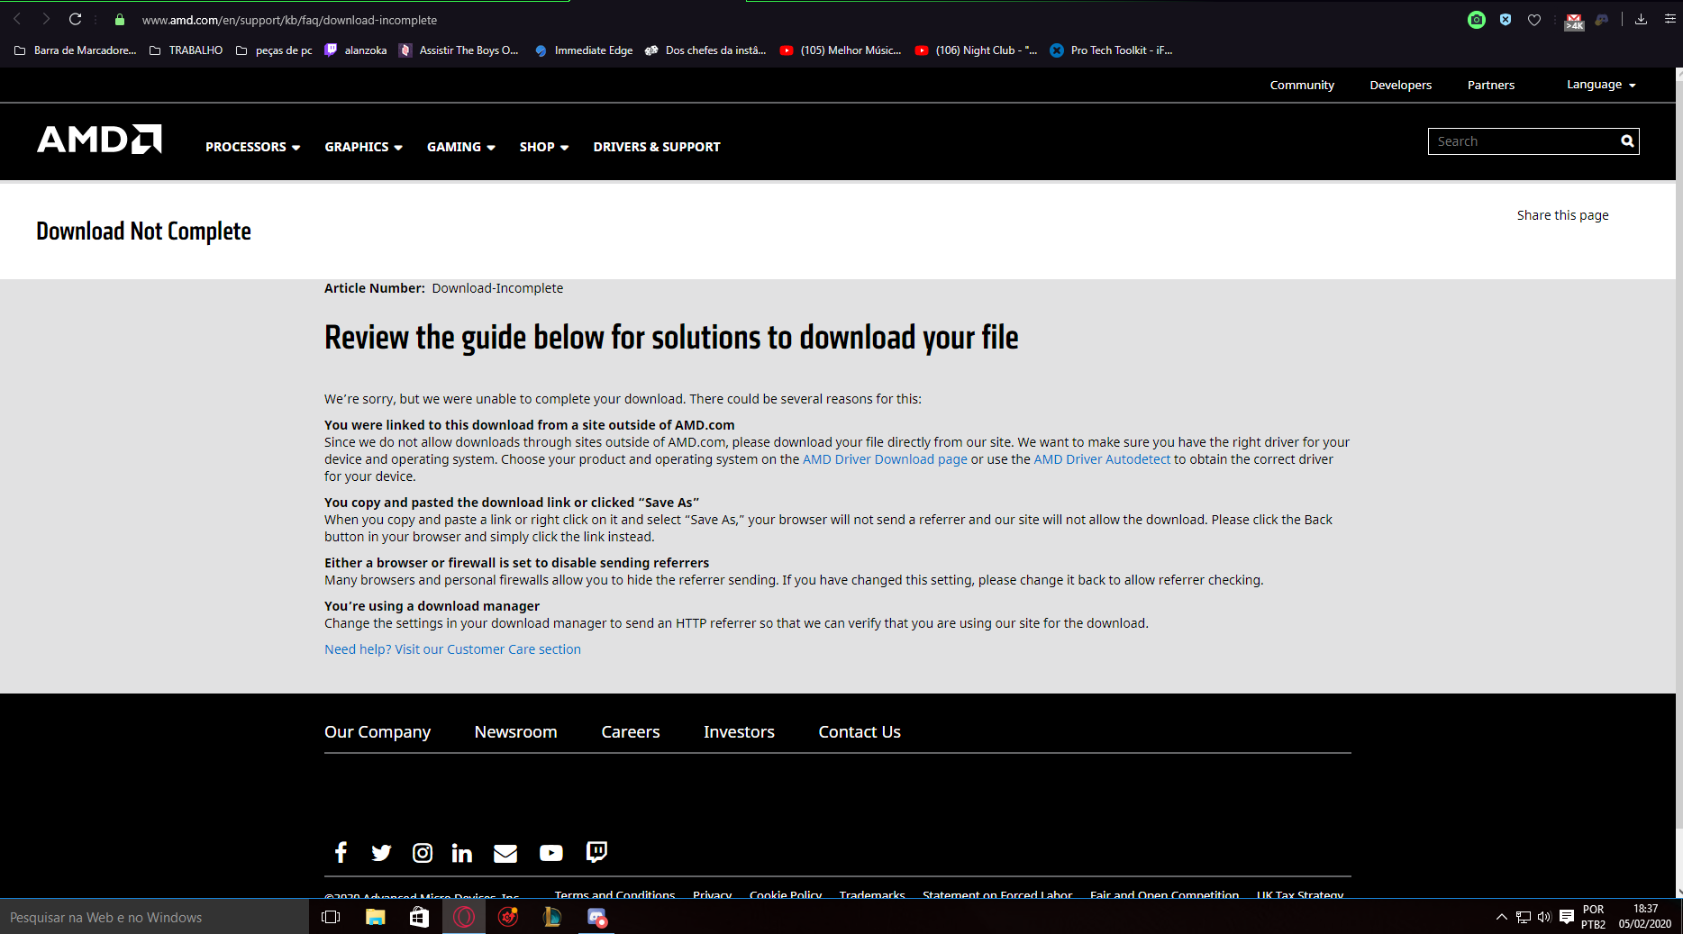This screenshot has width=1683, height=934.
Task: Click the search magnifier icon
Action: click(1627, 141)
